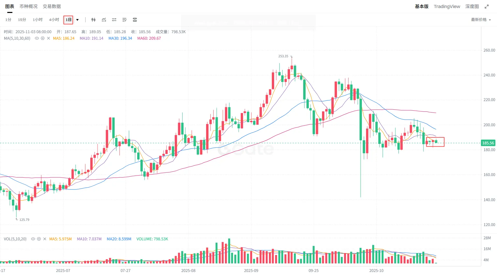This screenshot has height=280, width=497.
Task: Select the 4小时 interval
Action: (x=54, y=20)
